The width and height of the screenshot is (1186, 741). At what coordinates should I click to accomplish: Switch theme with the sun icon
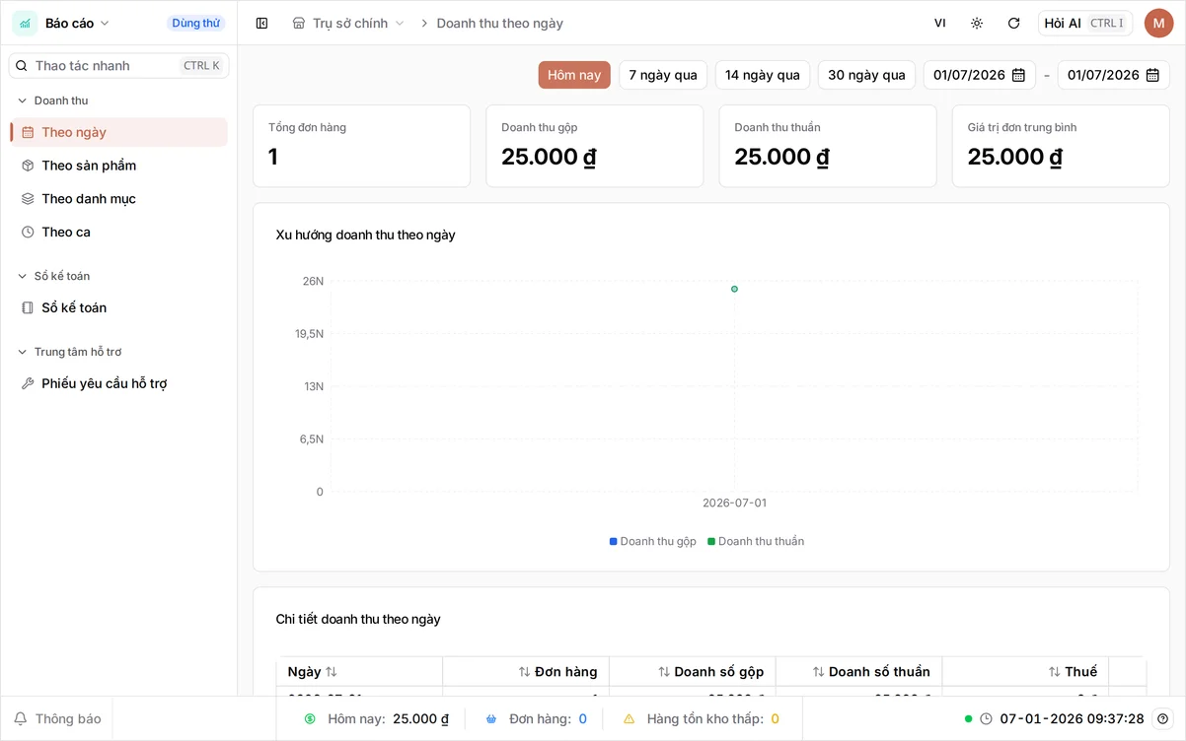point(977,23)
